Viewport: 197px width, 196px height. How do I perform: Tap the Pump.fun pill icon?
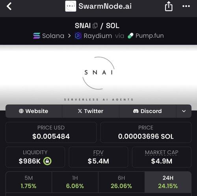pyautogui.click(x=130, y=36)
